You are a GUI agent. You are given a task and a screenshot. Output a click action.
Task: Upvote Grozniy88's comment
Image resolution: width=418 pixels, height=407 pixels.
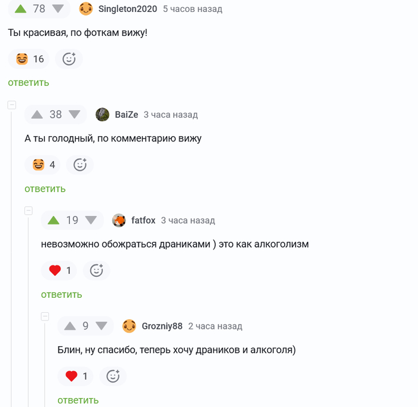pos(70,326)
